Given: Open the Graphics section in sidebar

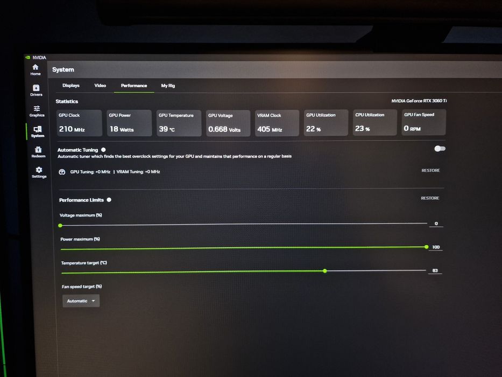Looking at the screenshot, I should 37,111.
